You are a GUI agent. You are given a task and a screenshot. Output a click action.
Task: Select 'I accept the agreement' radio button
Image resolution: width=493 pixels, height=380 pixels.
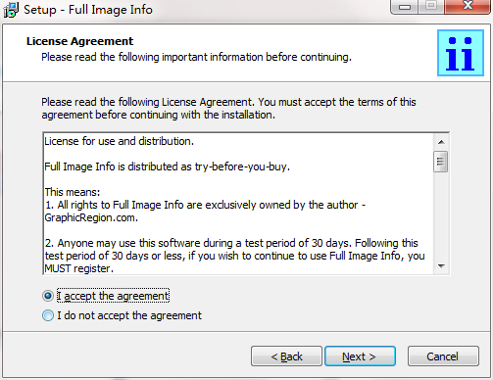click(48, 296)
